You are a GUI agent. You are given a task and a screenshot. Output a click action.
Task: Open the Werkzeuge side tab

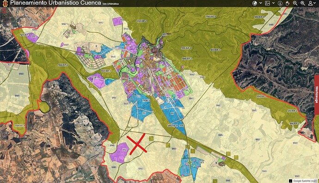click(317, 95)
